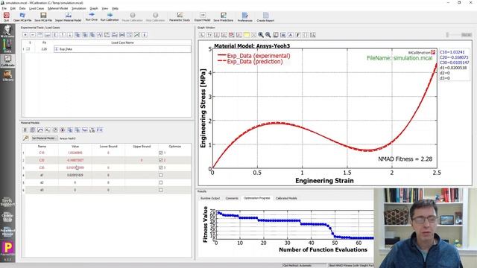Viewport: 477px width, 268px height.
Task: Click the Quit toolbar icon
Action: coord(7,16)
